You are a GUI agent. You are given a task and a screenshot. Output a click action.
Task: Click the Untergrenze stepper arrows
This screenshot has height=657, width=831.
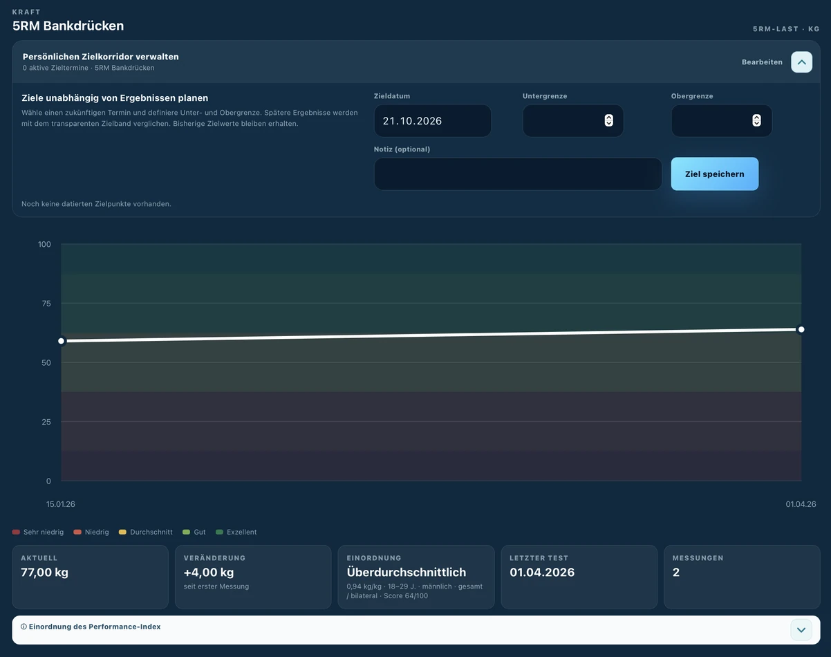pyautogui.click(x=608, y=120)
